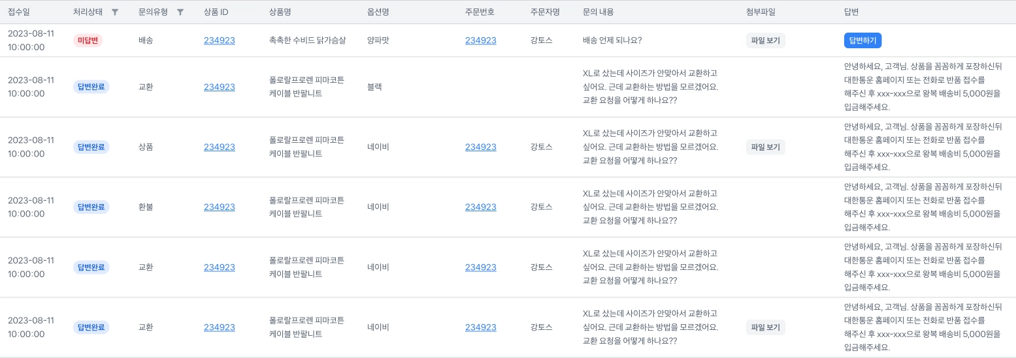Click 파일 보기 in the 상품 inquiry row

click(766, 147)
